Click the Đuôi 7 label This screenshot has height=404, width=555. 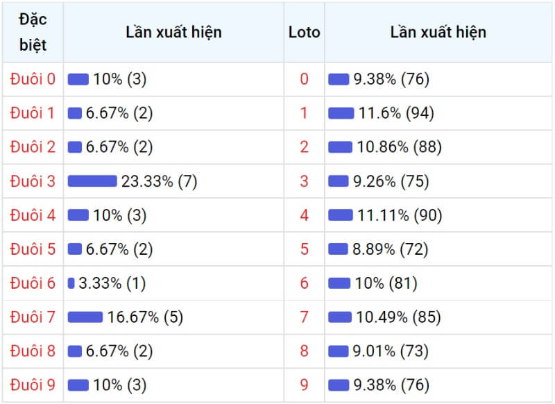(x=33, y=317)
